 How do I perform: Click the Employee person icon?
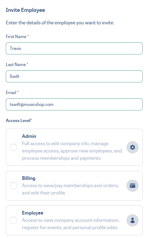133,220
